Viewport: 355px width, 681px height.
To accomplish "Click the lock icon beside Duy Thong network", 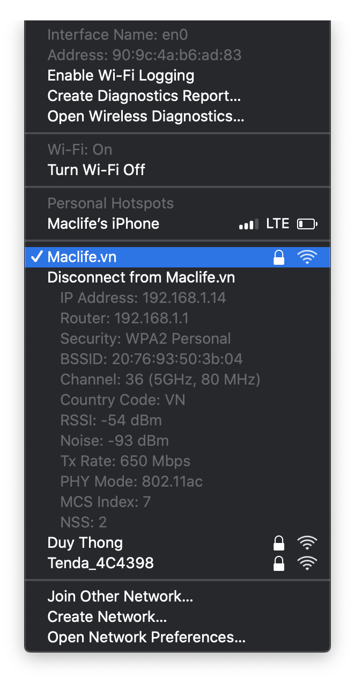I will coord(279,542).
